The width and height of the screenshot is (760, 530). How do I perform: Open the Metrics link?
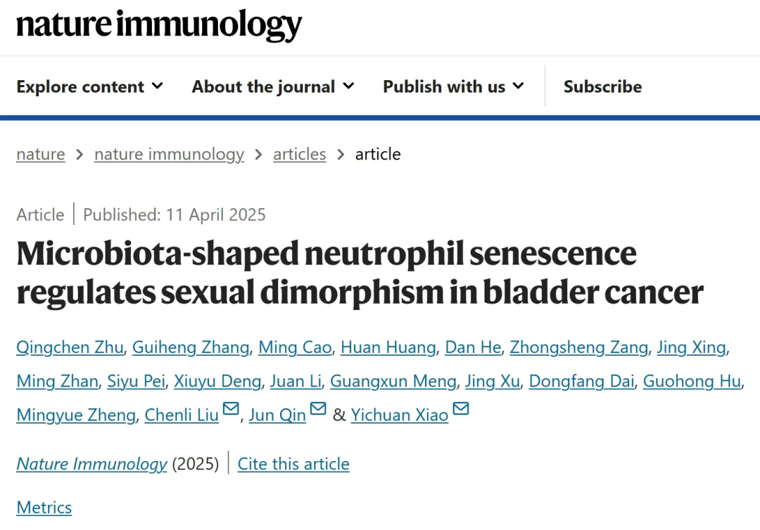pyautogui.click(x=44, y=508)
